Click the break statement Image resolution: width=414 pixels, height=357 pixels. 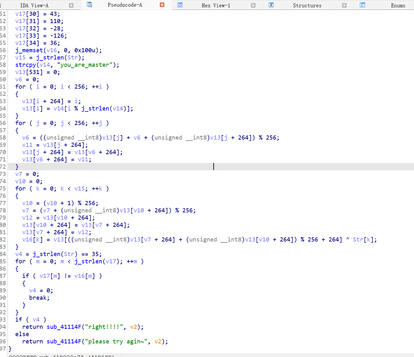pos(39,298)
